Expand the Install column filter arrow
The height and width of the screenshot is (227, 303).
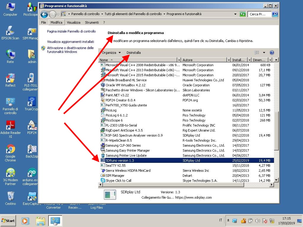(249, 60)
